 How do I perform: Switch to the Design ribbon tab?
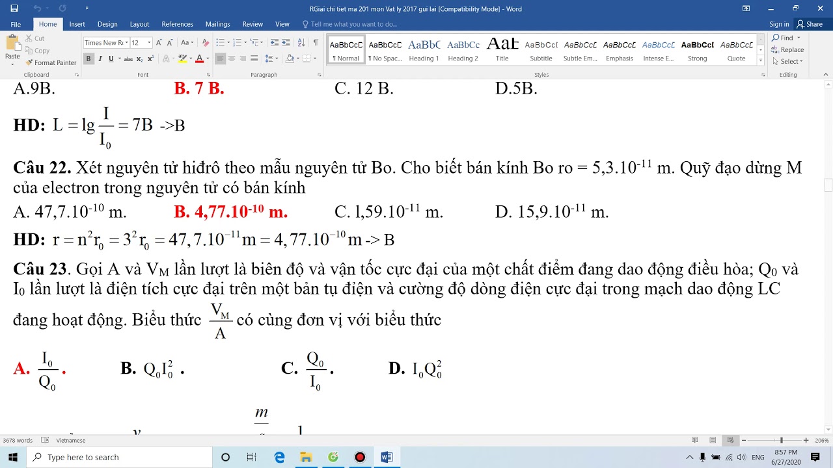point(107,24)
